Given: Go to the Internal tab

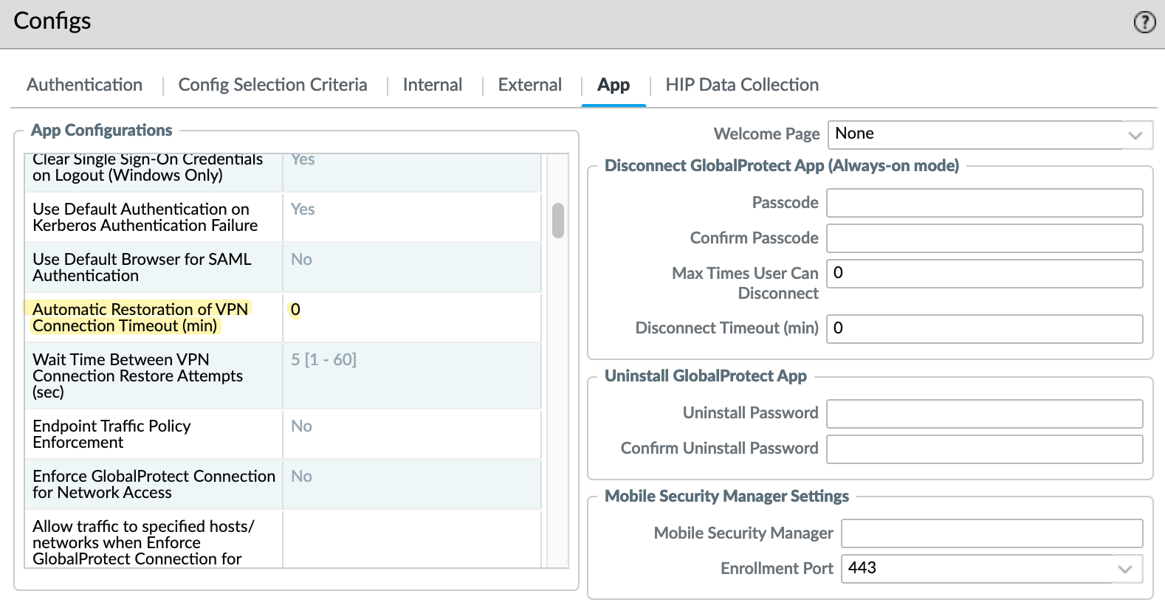Looking at the screenshot, I should (x=433, y=85).
